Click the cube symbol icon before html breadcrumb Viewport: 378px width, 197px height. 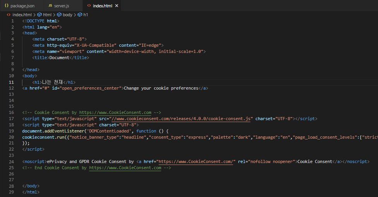click(x=39, y=15)
